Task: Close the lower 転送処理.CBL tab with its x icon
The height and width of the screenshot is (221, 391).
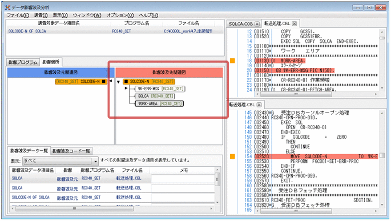Action: [x=259, y=105]
